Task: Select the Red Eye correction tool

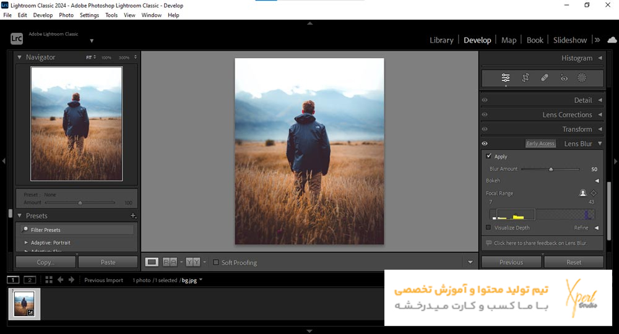Action: tap(564, 78)
